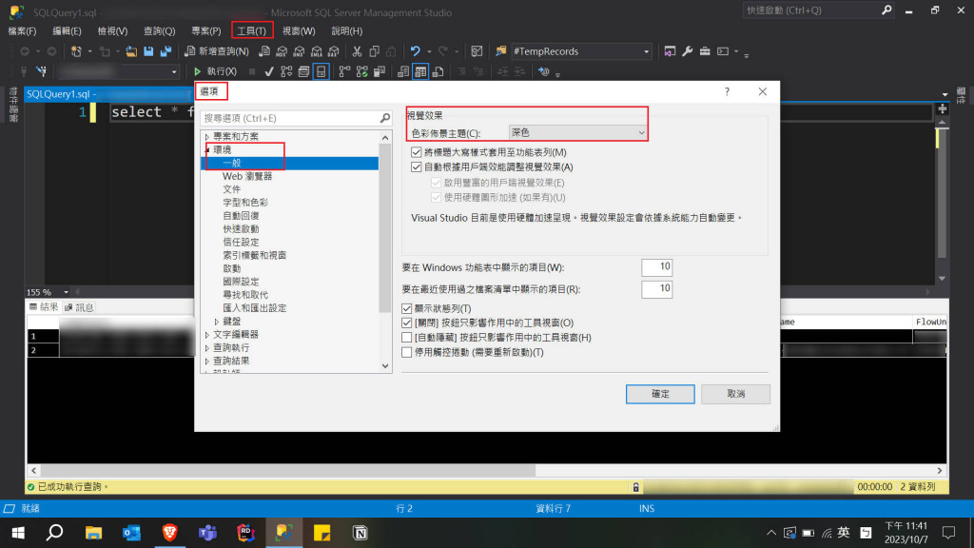
Task: Click the Cut scissors icon
Action: pyautogui.click(x=357, y=51)
